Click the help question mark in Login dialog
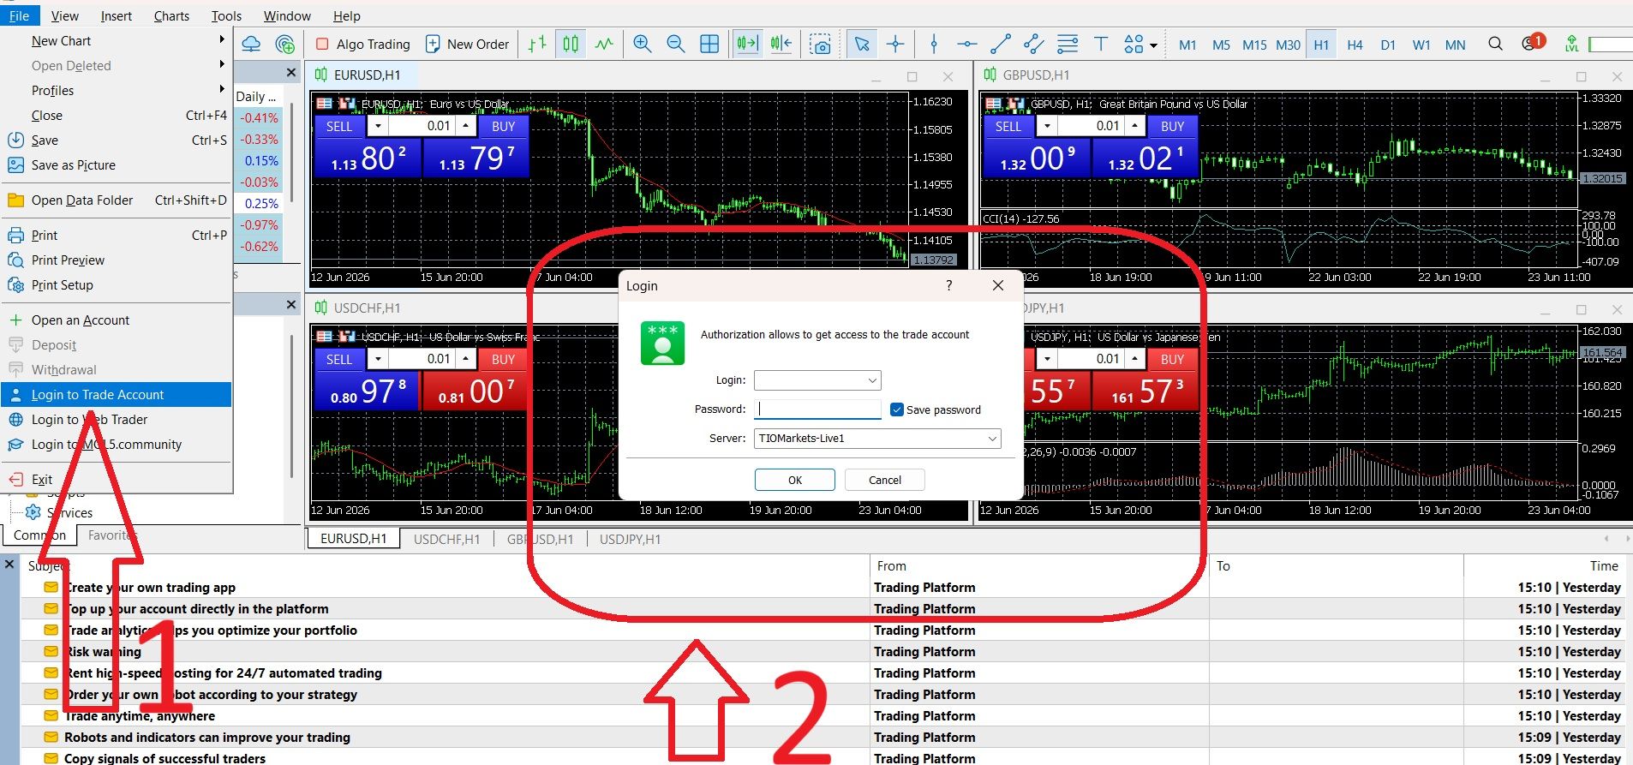The width and height of the screenshot is (1633, 765). (948, 285)
